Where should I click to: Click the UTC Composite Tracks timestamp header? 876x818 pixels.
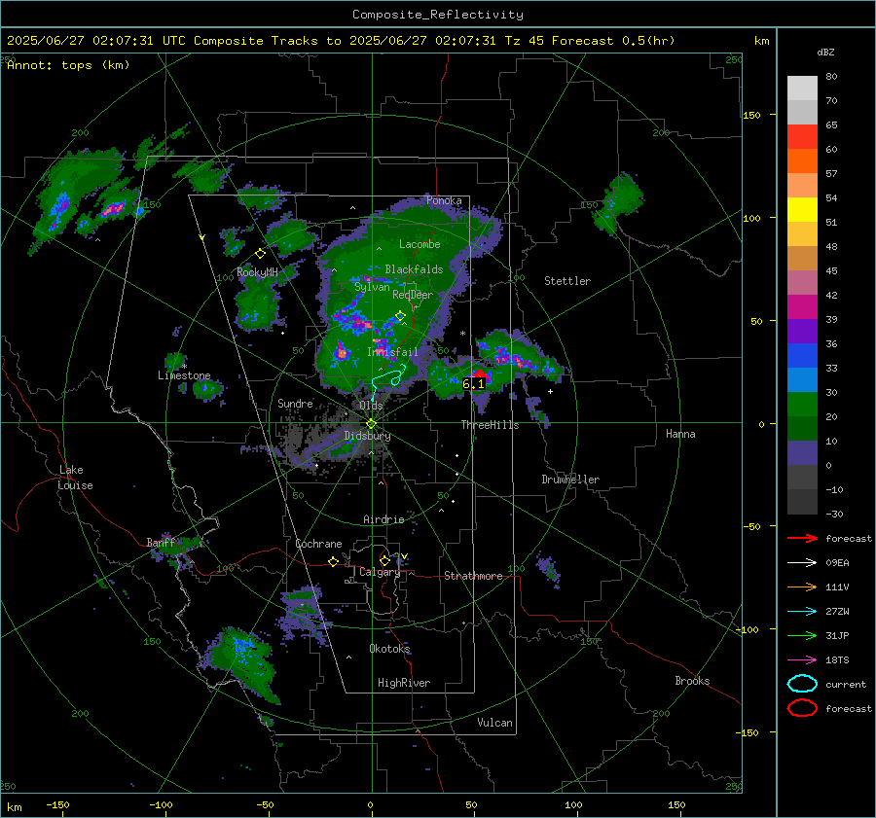click(x=341, y=41)
